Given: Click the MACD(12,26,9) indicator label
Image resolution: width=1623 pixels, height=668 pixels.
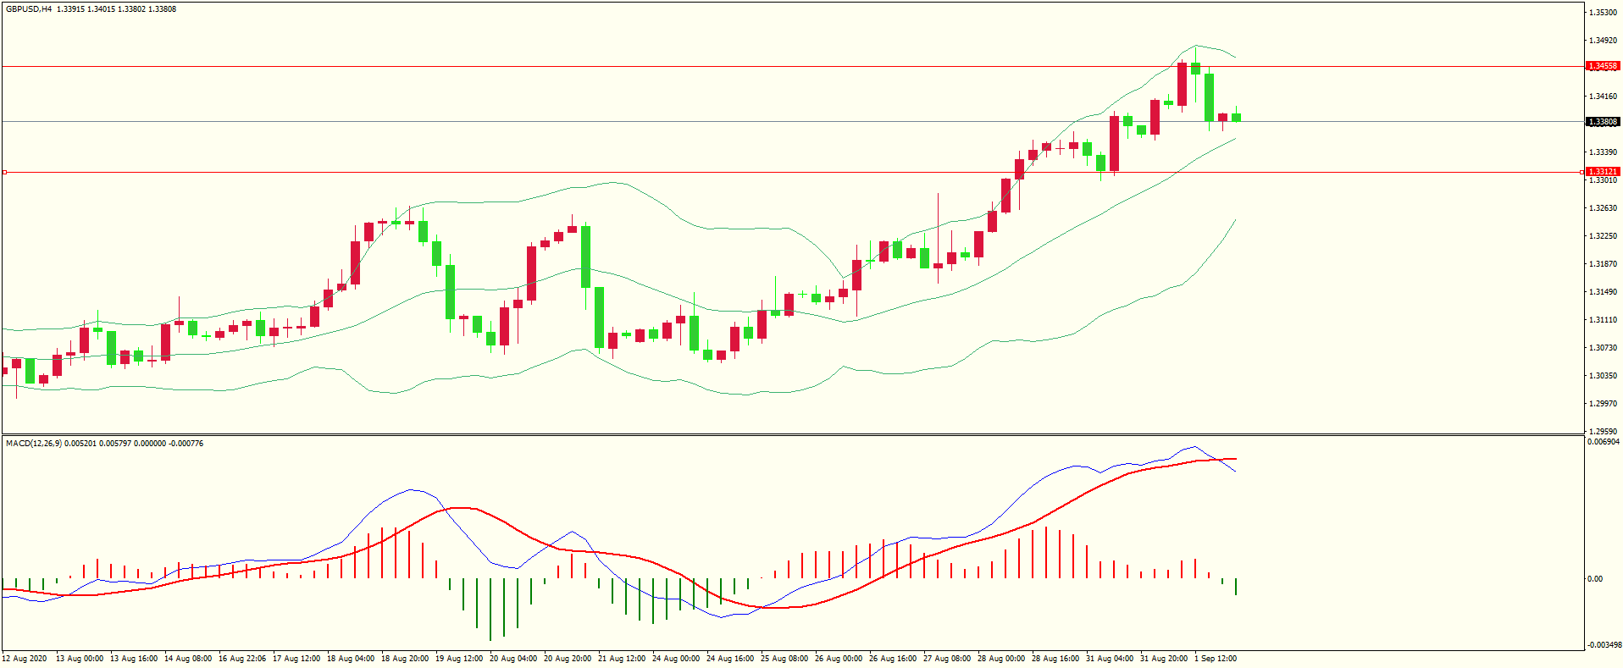Looking at the screenshot, I should tap(34, 444).
